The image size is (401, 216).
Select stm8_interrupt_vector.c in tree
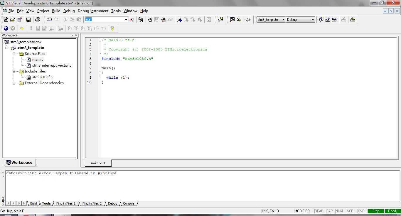point(52,65)
